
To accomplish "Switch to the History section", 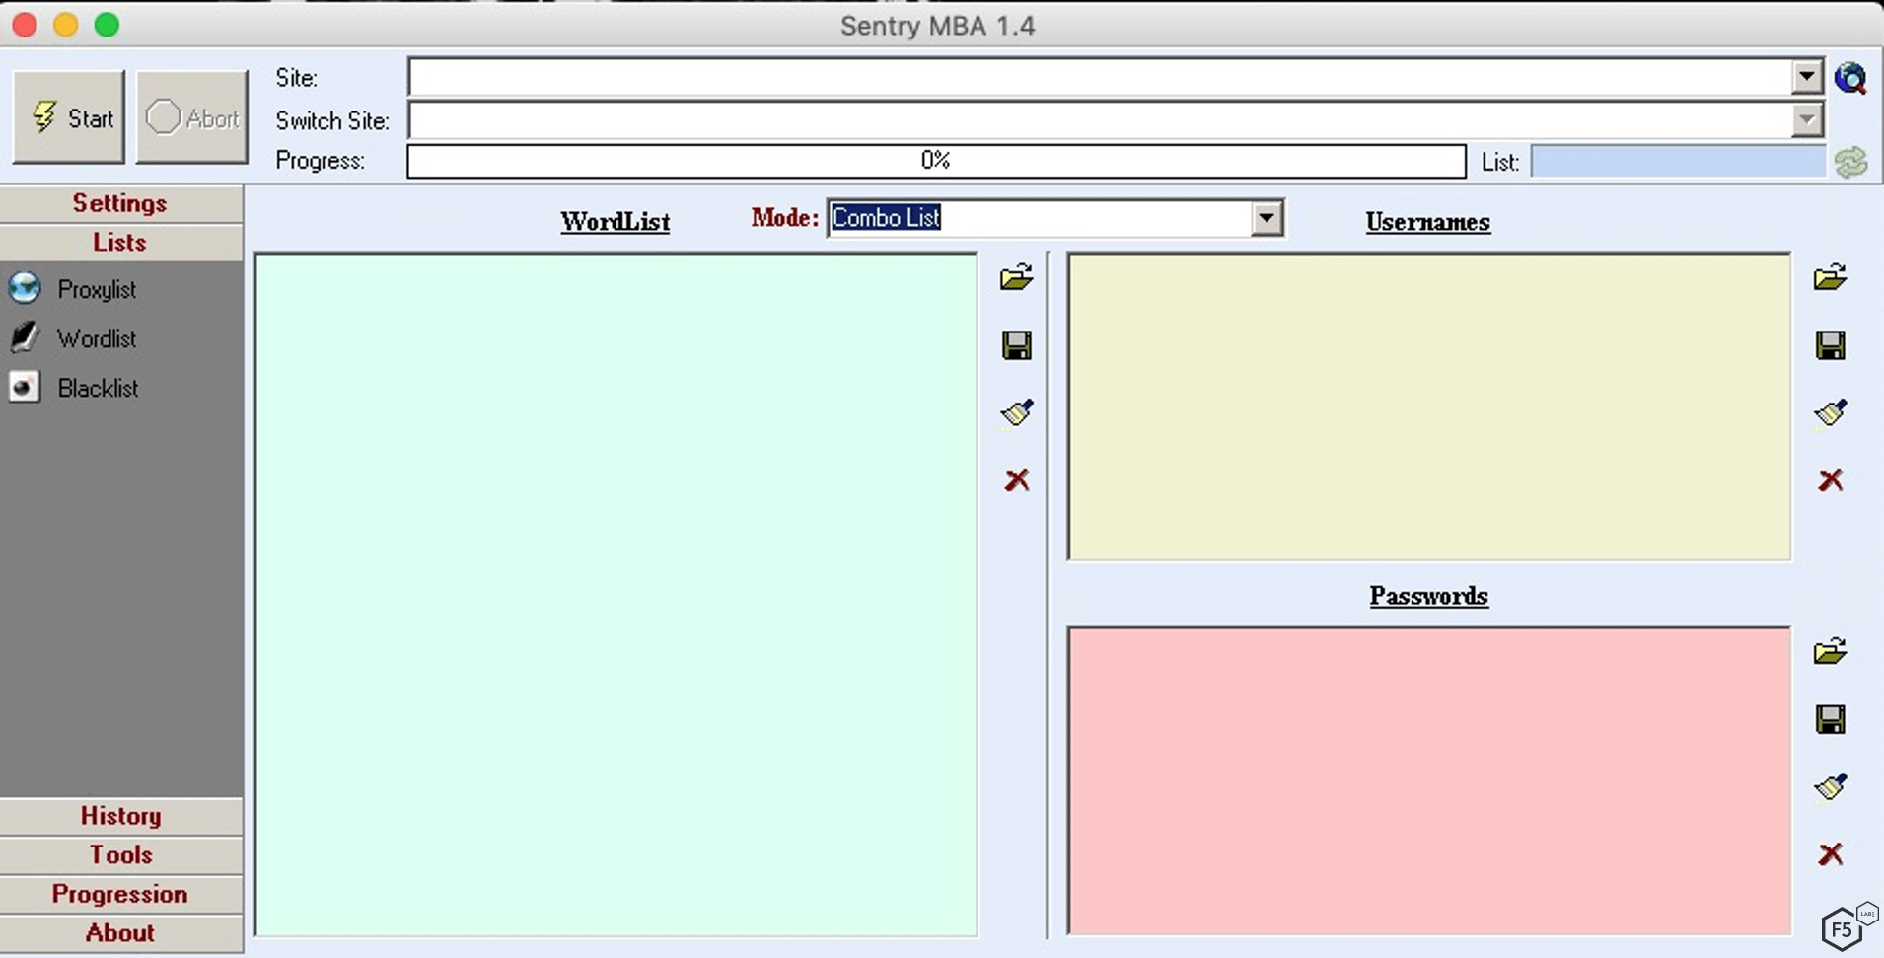I will pos(120,816).
